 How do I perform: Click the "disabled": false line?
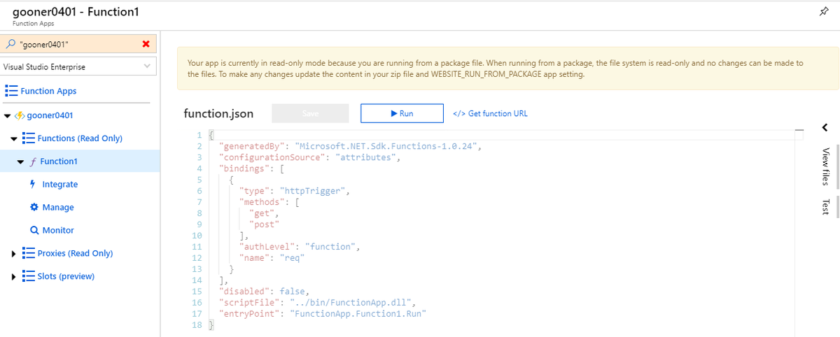[264, 291]
